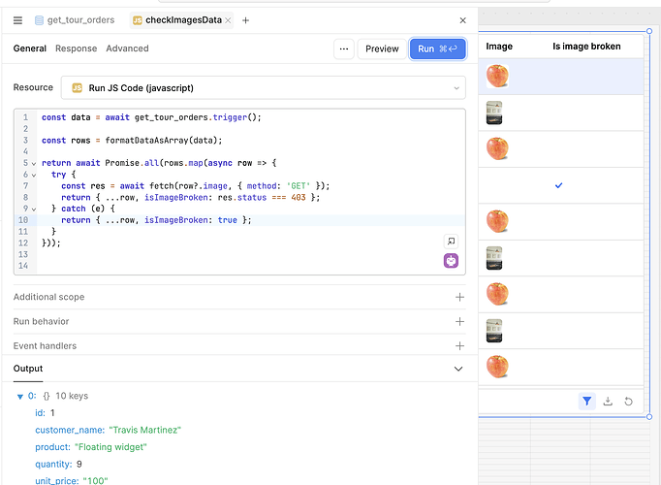Close the query editor panel
This screenshot has width=661, height=485.
click(x=463, y=20)
